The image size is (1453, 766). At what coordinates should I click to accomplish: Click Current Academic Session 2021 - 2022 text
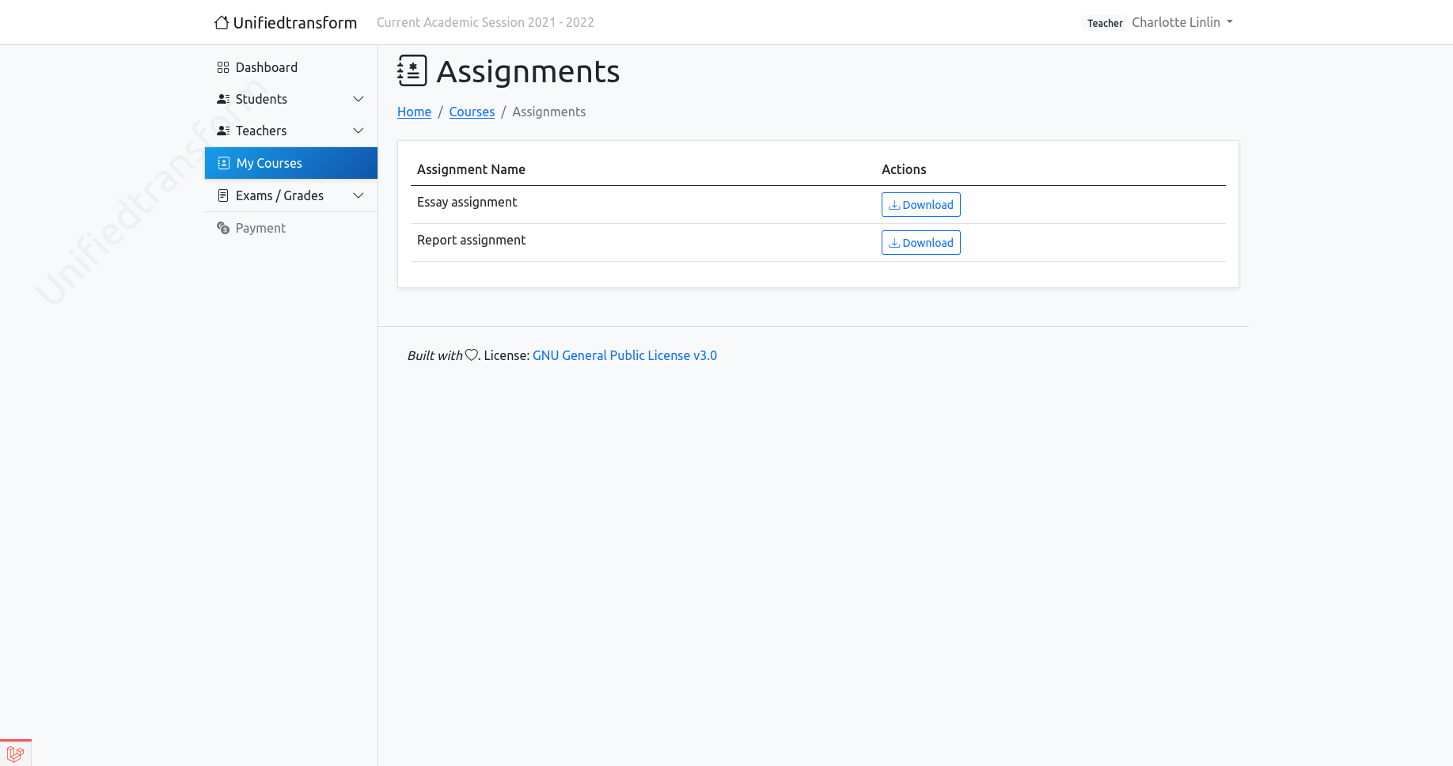click(x=485, y=22)
